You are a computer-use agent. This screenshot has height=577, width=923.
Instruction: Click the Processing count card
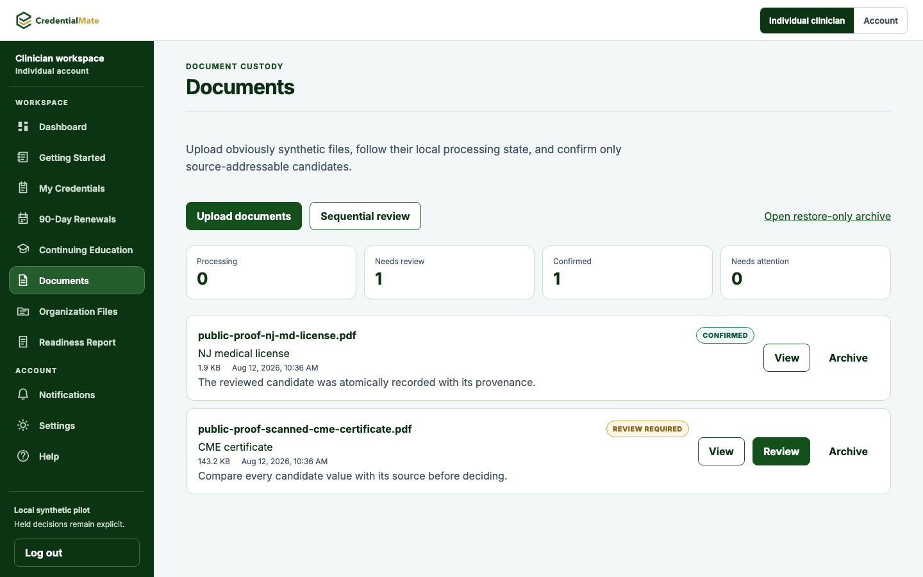(271, 272)
